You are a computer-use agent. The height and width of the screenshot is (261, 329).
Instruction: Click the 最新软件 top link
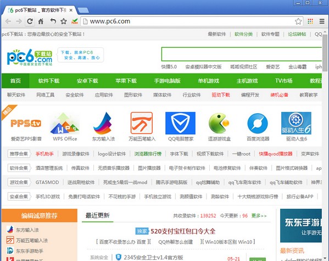pos(217,34)
